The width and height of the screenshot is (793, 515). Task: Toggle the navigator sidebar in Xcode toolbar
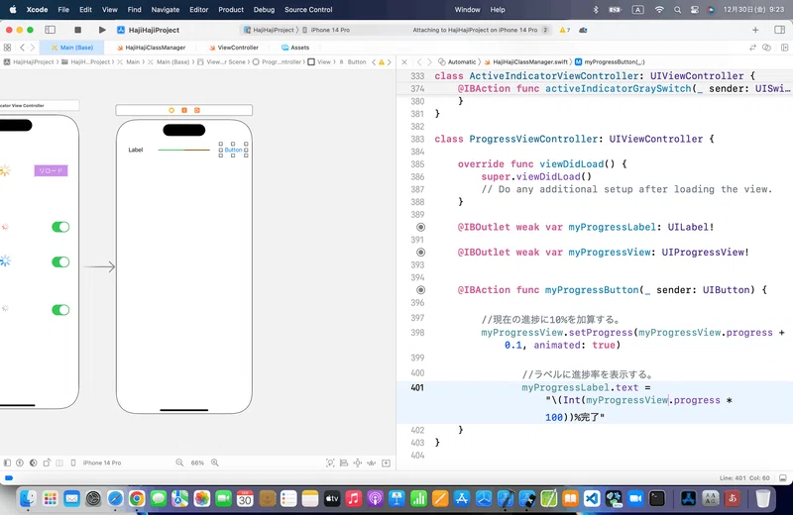click(51, 30)
